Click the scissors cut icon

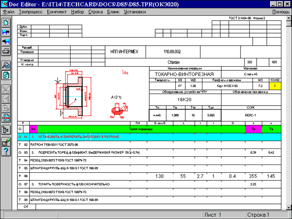click(6, 89)
